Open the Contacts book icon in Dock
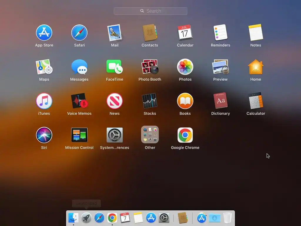 click(182, 218)
